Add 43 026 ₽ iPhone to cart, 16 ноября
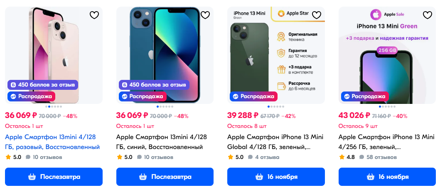 pos(387,177)
